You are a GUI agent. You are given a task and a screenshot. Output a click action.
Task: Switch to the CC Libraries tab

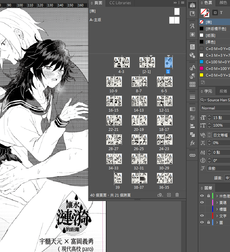(x=120, y=3)
